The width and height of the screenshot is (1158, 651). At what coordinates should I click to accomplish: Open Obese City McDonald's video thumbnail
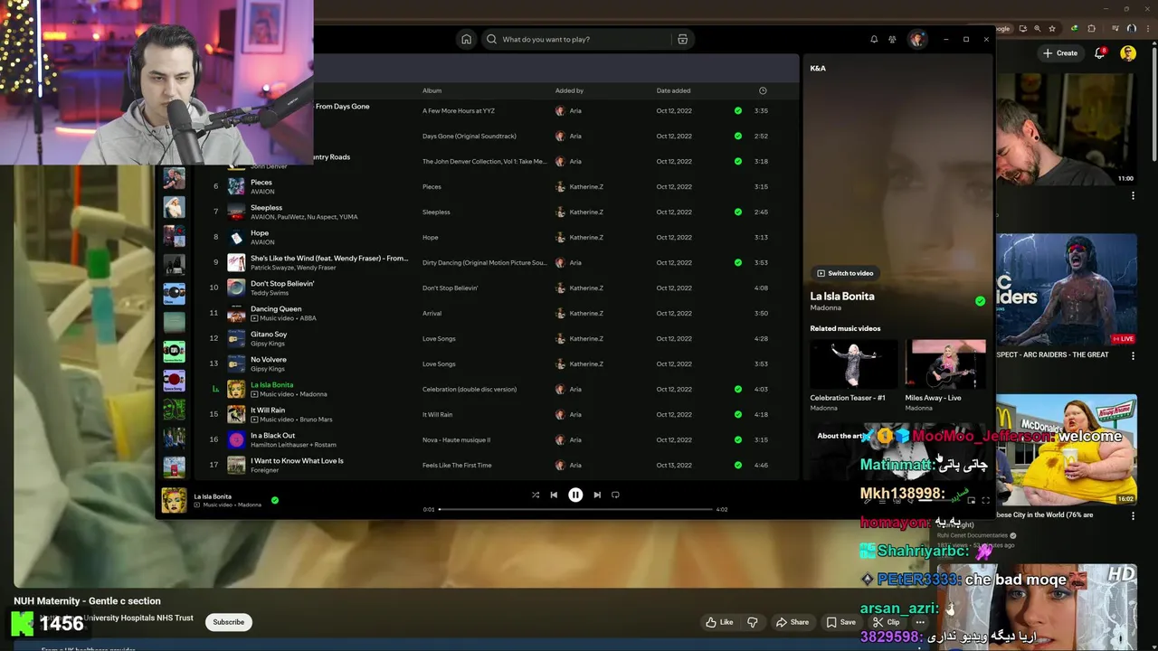[1067, 451]
